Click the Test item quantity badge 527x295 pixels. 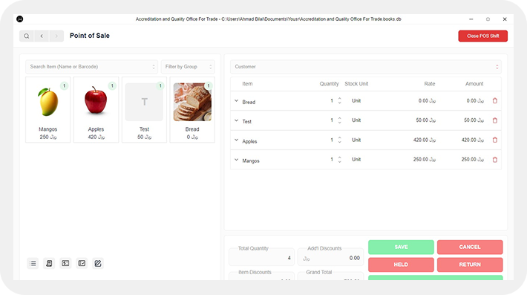coord(160,85)
